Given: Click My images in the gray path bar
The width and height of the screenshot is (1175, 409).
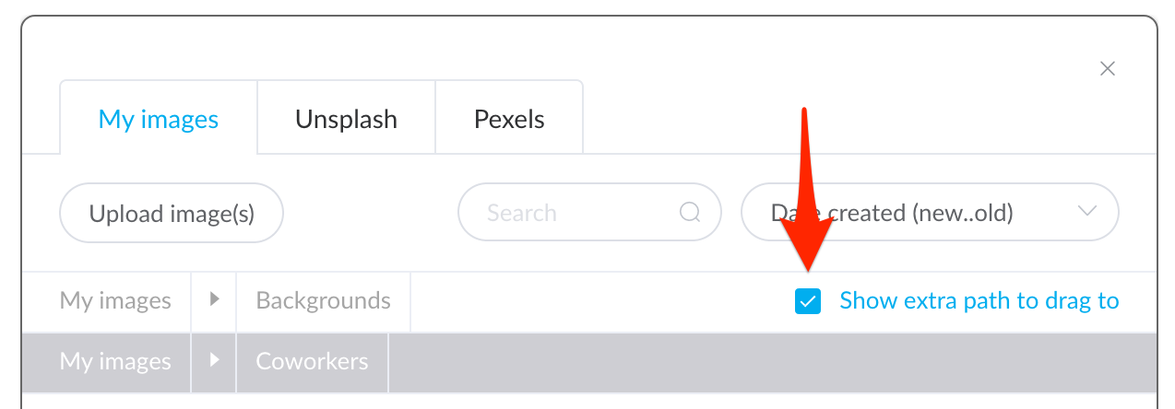Looking at the screenshot, I should [115, 361].
